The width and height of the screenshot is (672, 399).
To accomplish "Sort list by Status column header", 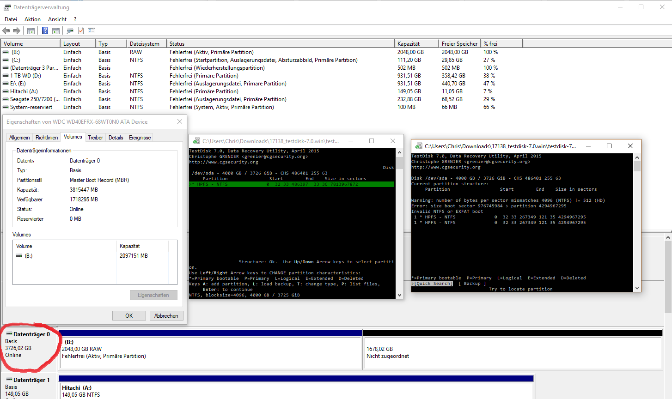I will (x=281, y=44).
